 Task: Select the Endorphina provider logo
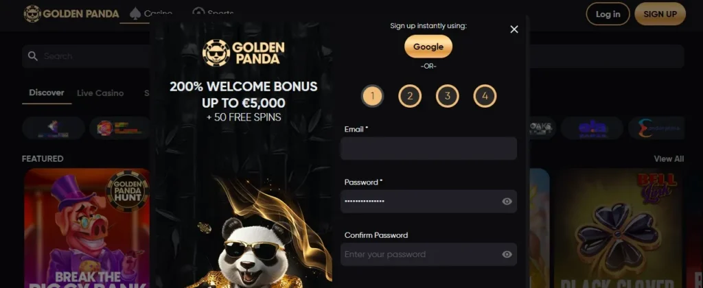[659, 128]
